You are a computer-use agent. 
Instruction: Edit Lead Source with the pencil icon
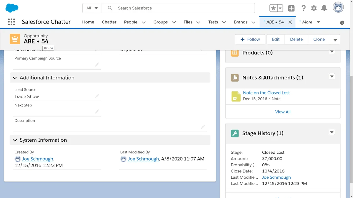pyautogui.click(x=97, y=96)
